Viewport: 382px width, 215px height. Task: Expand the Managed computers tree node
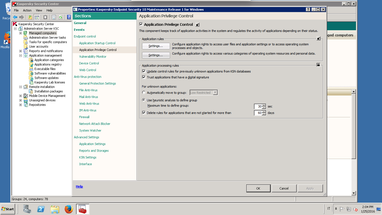[x=20, y=33]
